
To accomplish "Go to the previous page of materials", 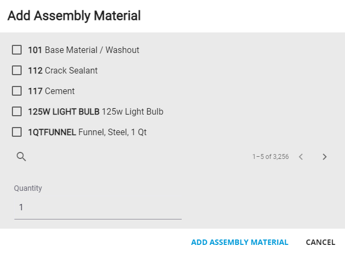I will point(301,157).
